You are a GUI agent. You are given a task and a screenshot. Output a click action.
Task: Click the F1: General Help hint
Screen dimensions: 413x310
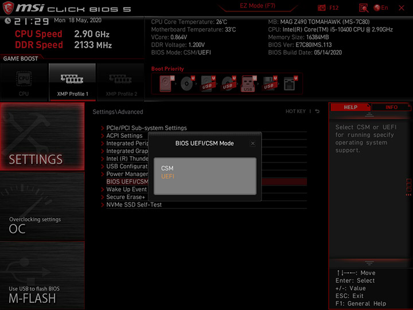click(361, 304)
